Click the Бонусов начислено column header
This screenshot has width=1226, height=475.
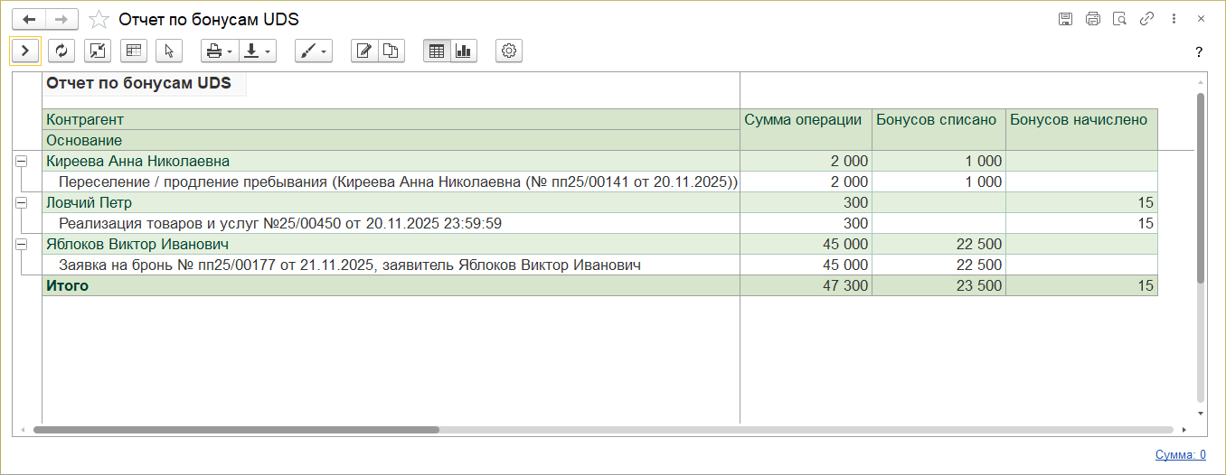click(x=1082, y=130)
